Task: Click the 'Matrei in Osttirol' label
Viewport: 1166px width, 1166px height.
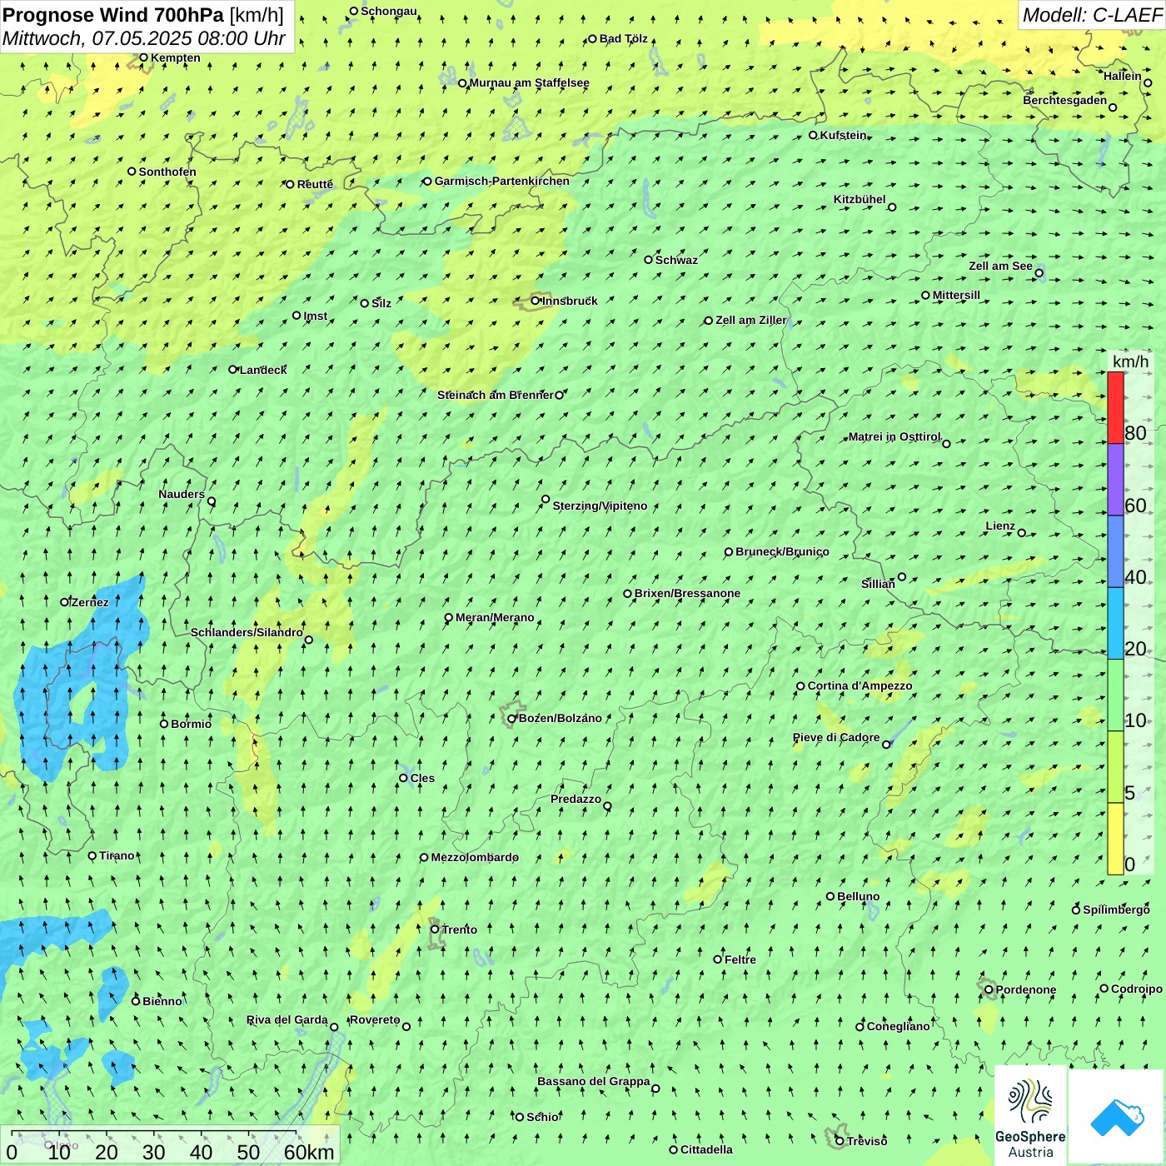Action: point(894,436)
